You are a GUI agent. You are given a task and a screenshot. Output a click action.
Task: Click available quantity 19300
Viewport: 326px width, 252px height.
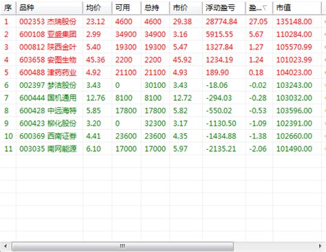(126, 47)
